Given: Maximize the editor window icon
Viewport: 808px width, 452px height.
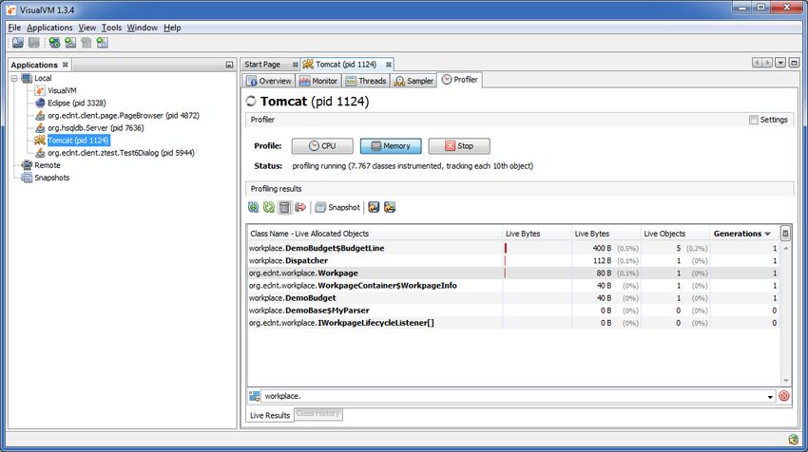Looking at the screenshot, I should tap(794, 63).
